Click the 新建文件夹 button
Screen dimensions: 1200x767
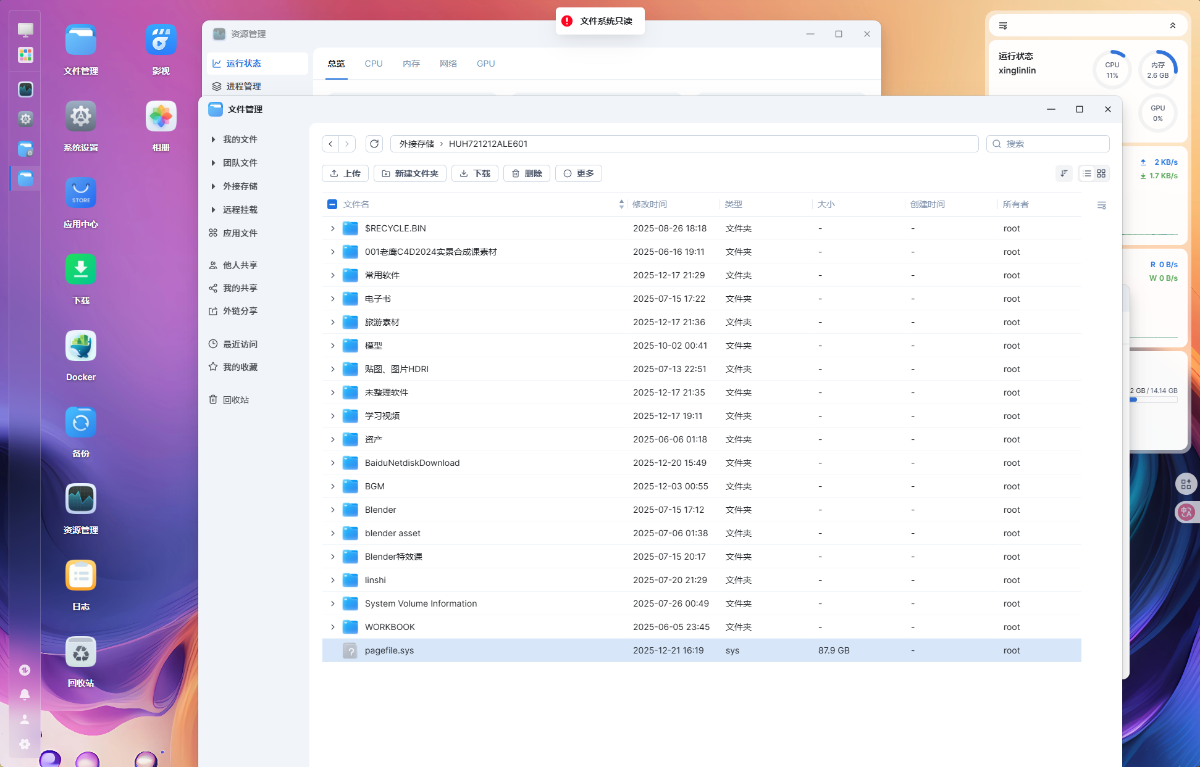point(410,173)
